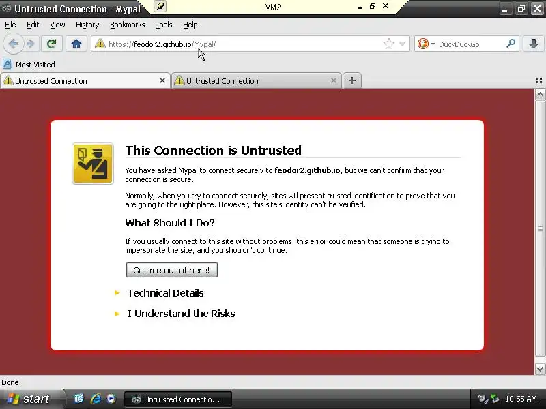The height and width of the screenshot is (409, 546).
Task: Minimize the VM2 connection bar
Action: pyautogui.click(x=360, y=6)
